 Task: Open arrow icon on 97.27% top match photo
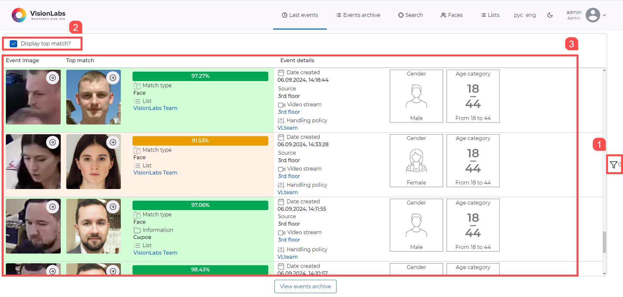pyautogui.click(x=113, y=78)
